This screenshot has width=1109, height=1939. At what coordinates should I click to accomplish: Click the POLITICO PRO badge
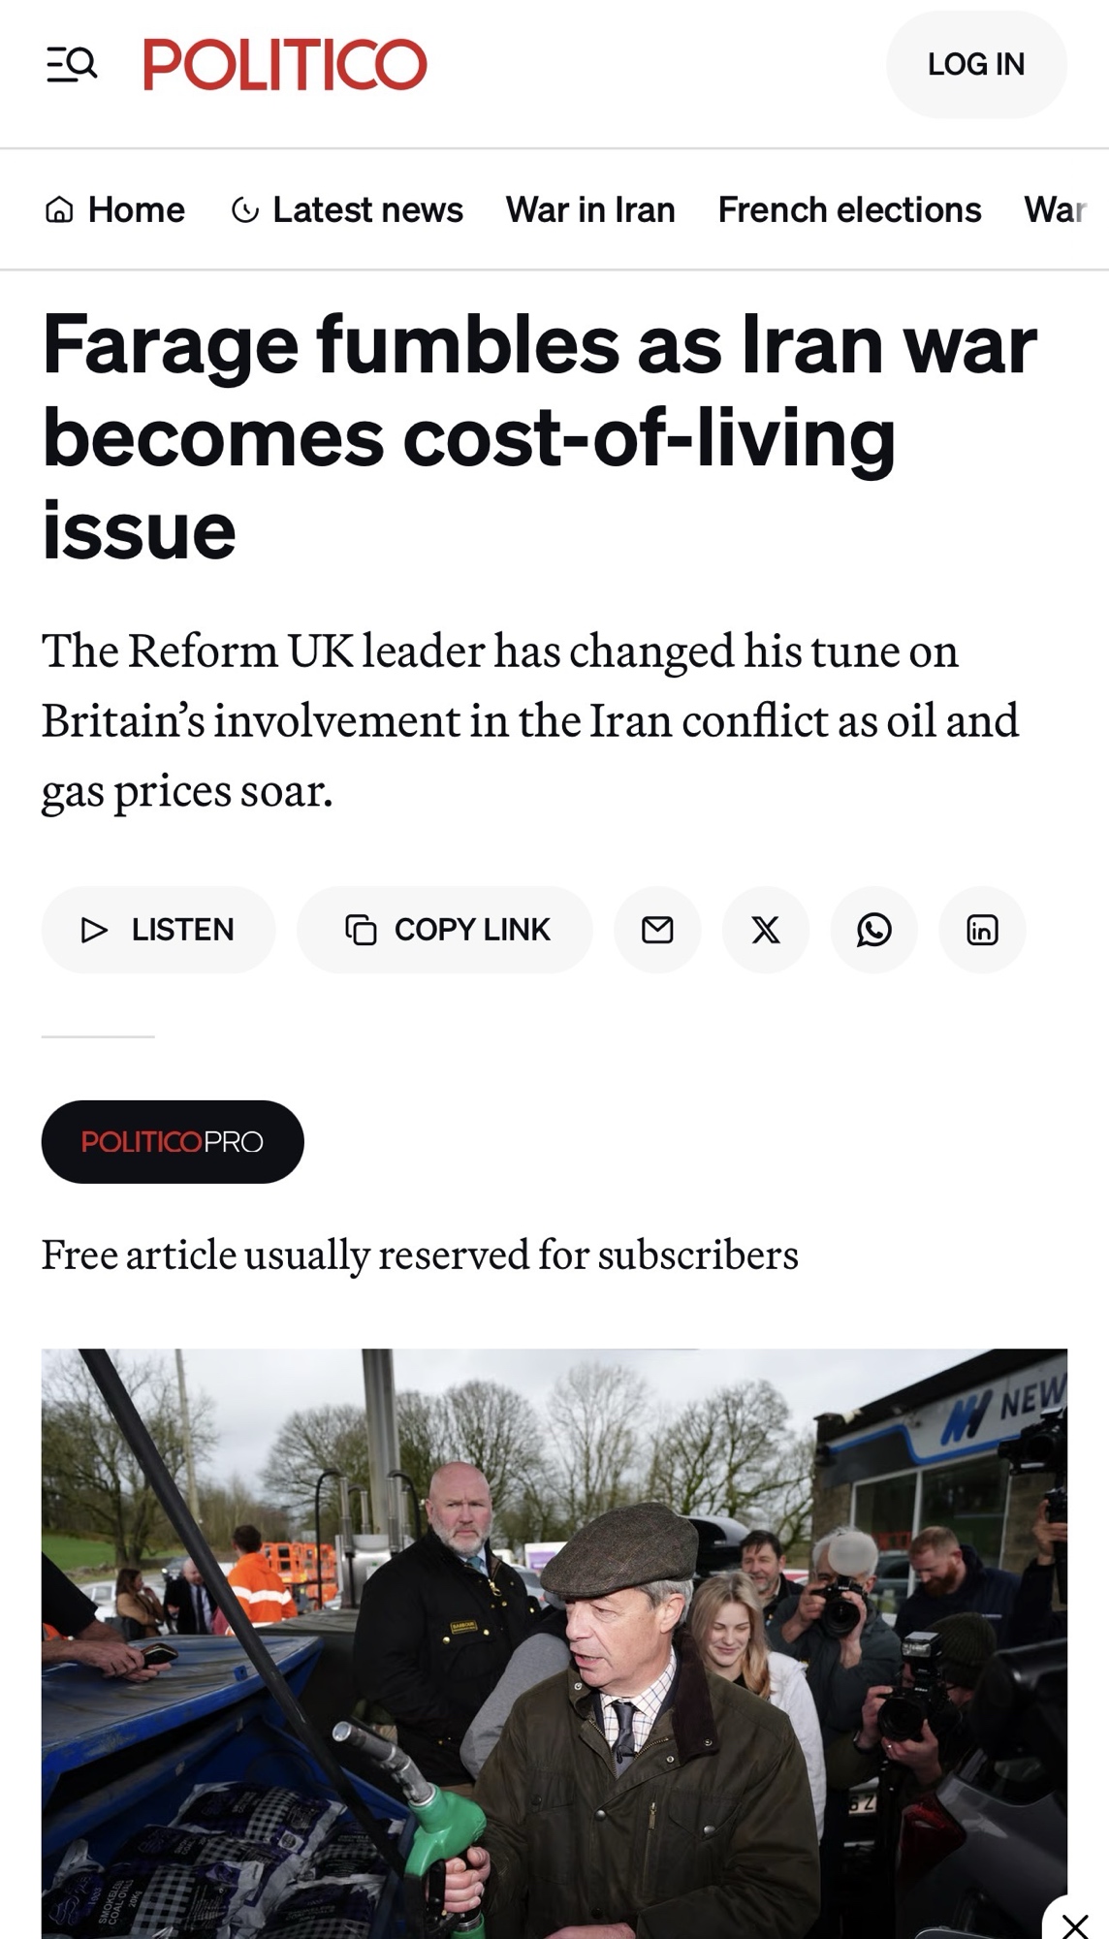(173, 1141)
